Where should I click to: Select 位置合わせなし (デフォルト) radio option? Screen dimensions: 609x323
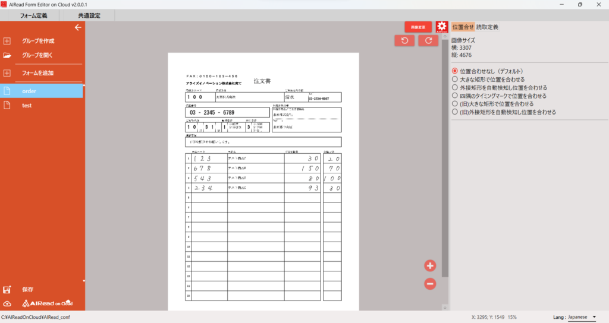(x=455, y=71)
